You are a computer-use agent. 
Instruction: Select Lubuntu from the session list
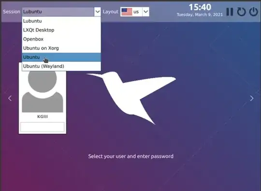coord(61,21)
